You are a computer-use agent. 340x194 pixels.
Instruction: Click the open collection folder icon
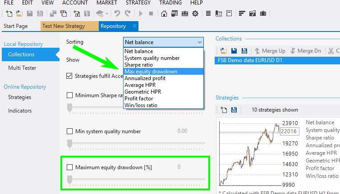click(224, 51)
